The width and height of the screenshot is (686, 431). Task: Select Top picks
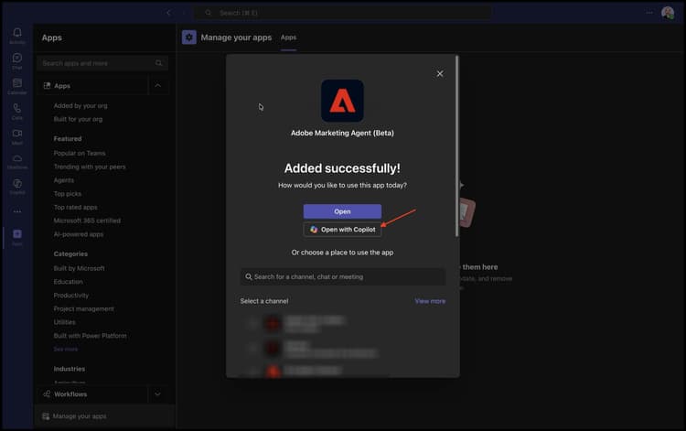coord(68,194)
